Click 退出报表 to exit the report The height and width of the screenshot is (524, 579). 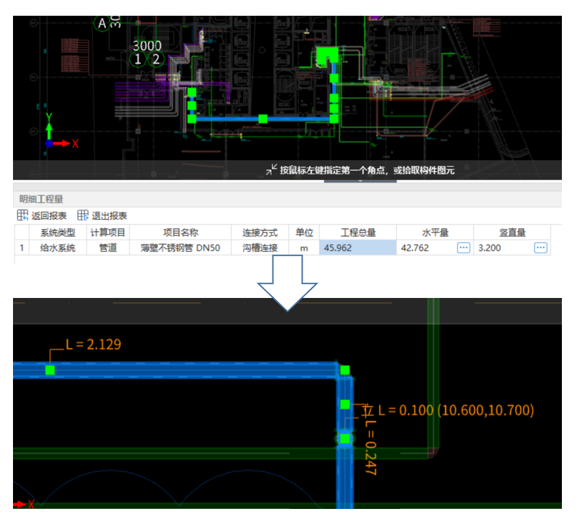[109, 216]
